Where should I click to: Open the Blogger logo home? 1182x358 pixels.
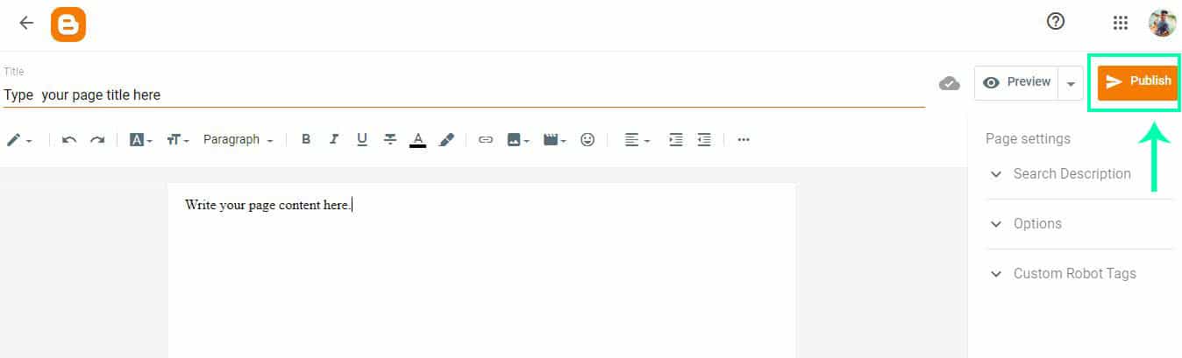tap(68, 24)
